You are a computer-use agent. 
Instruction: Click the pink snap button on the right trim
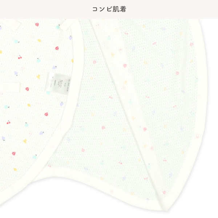click(x=197, y=136)
